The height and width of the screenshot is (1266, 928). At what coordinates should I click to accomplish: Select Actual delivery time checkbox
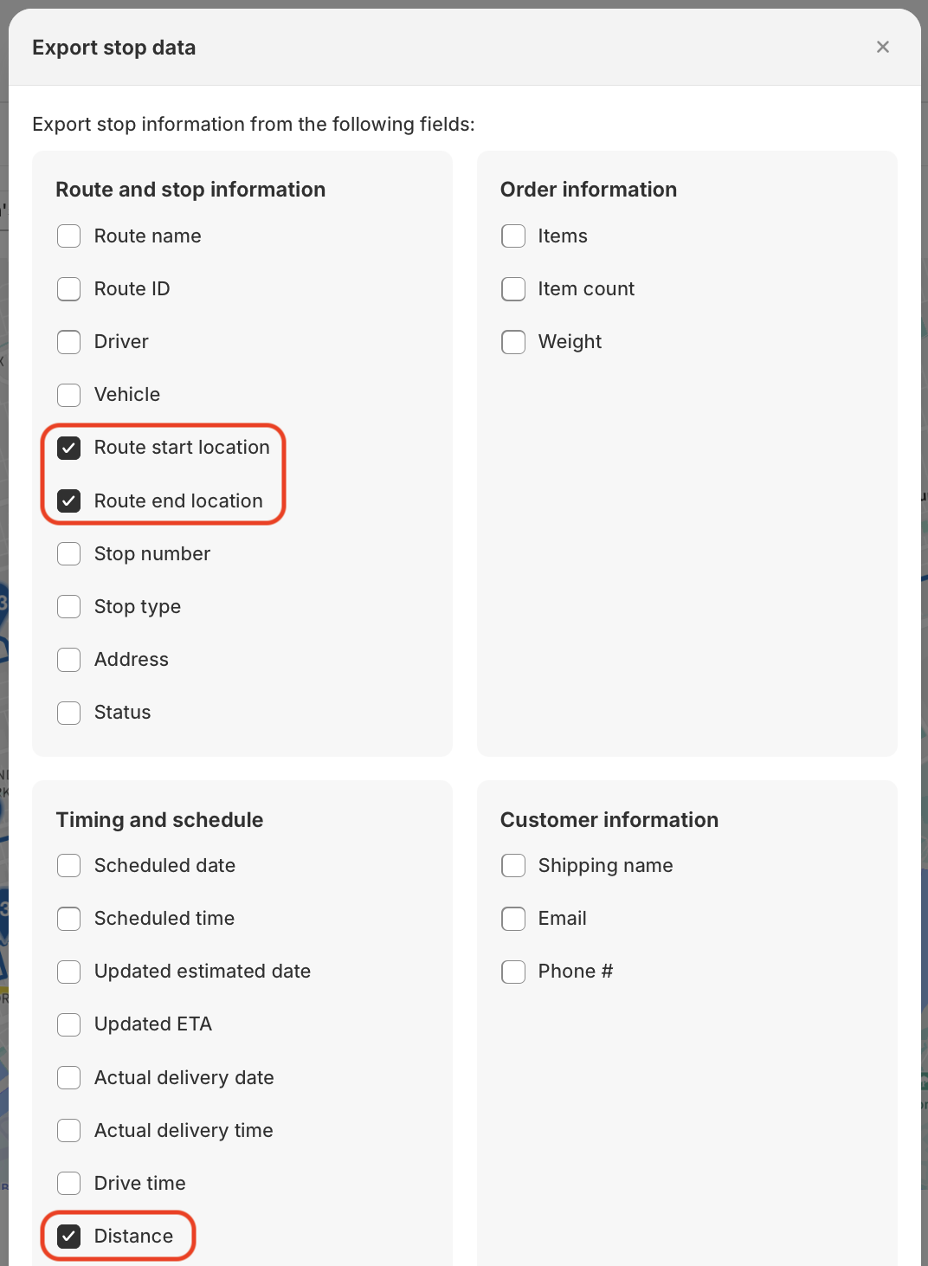click(x=69, y=1130)
